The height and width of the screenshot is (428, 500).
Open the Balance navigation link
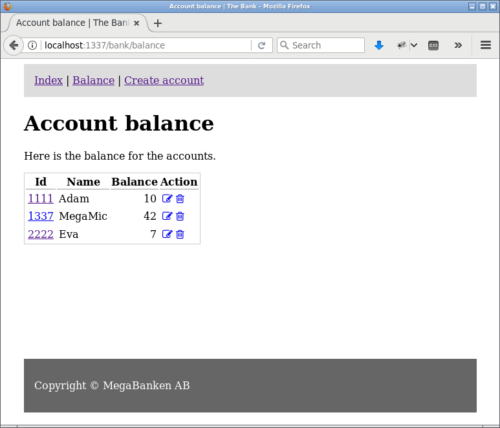[93, 80]
